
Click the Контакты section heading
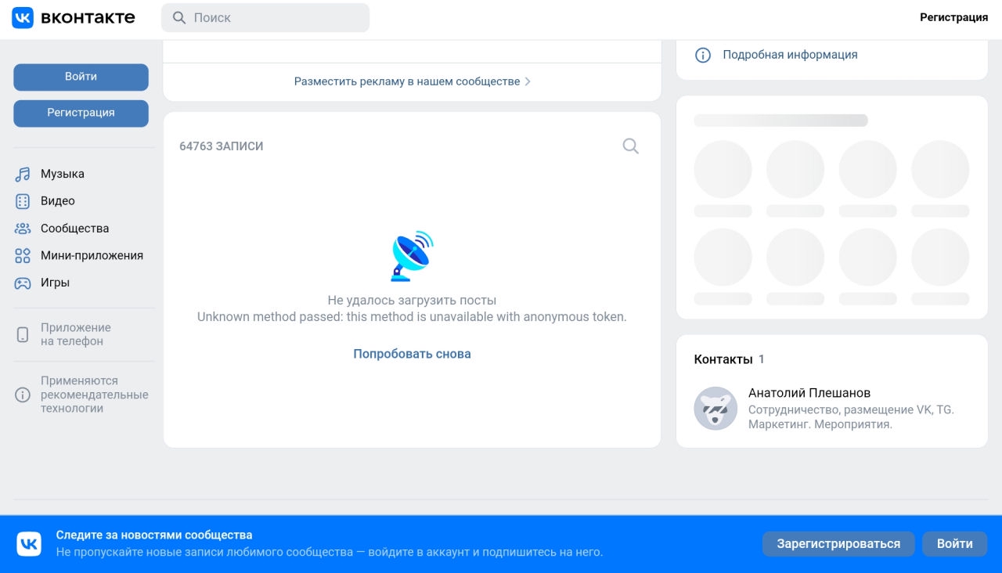point(723,359)
